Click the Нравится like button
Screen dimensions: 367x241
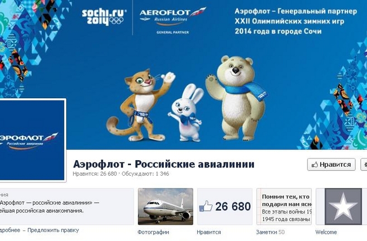(x=331, y=165)
